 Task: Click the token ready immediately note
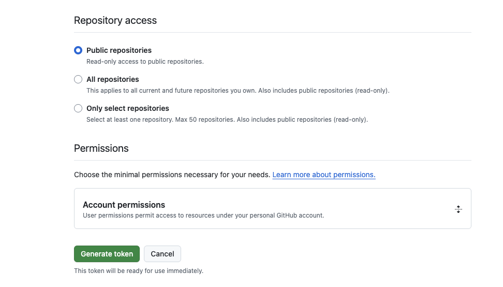[138, 271]
